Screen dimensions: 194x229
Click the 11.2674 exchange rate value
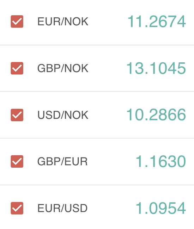coord(157,21)
